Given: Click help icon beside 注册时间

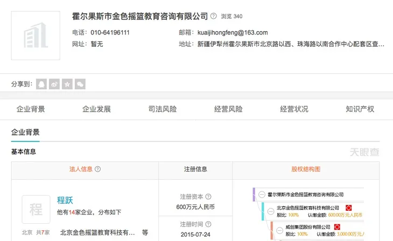Looking at the screenshot, I should pos(208,224).
